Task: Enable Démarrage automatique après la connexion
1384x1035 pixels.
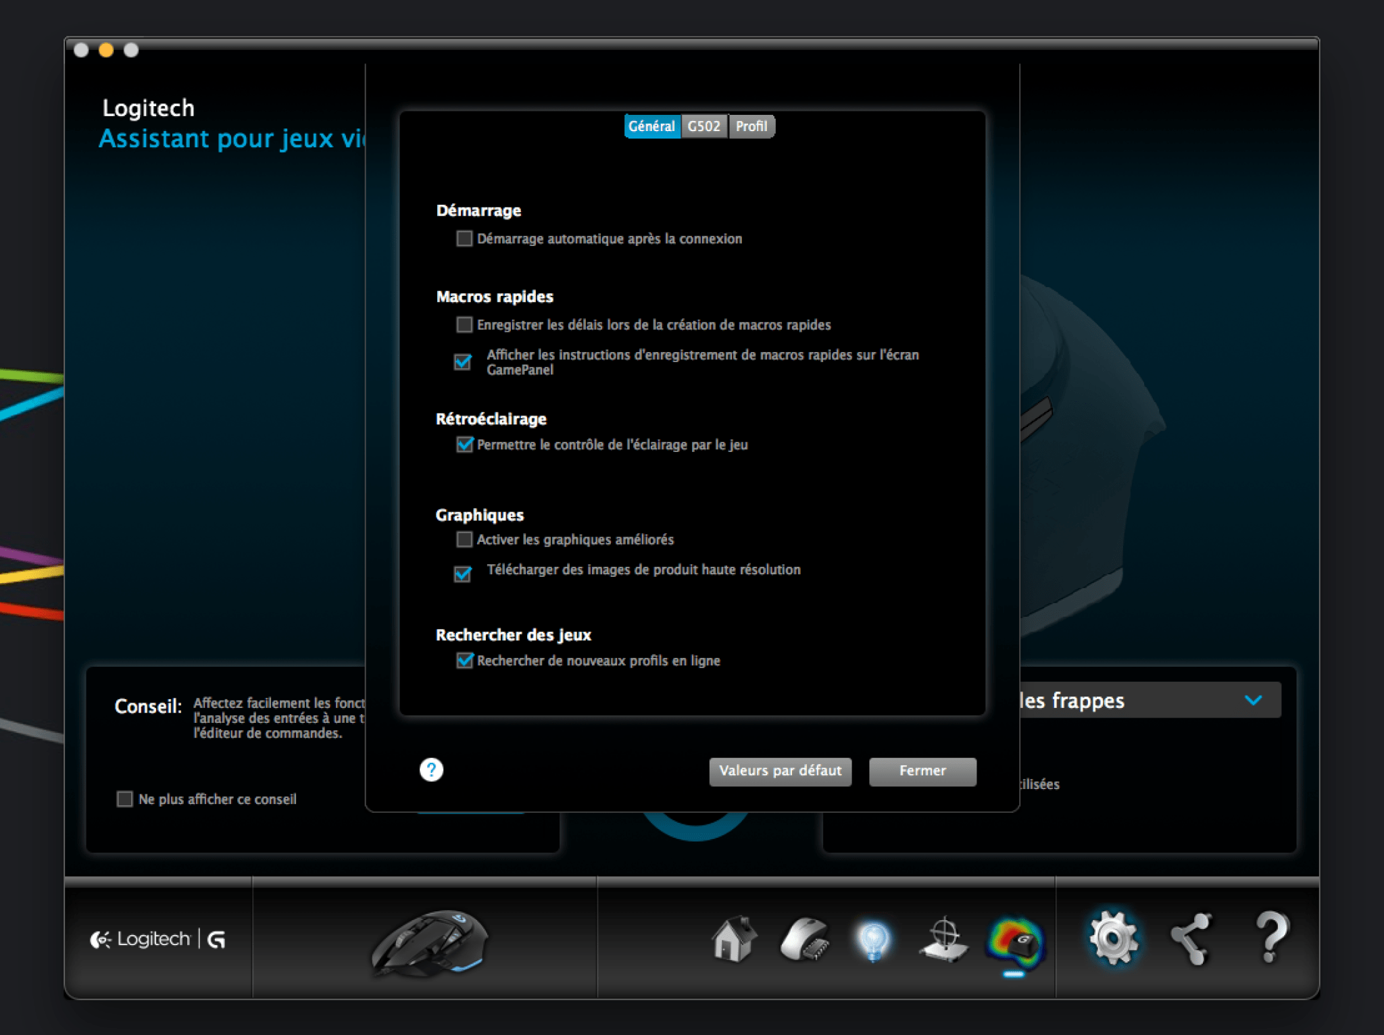Action: click(x=464, y=238)
